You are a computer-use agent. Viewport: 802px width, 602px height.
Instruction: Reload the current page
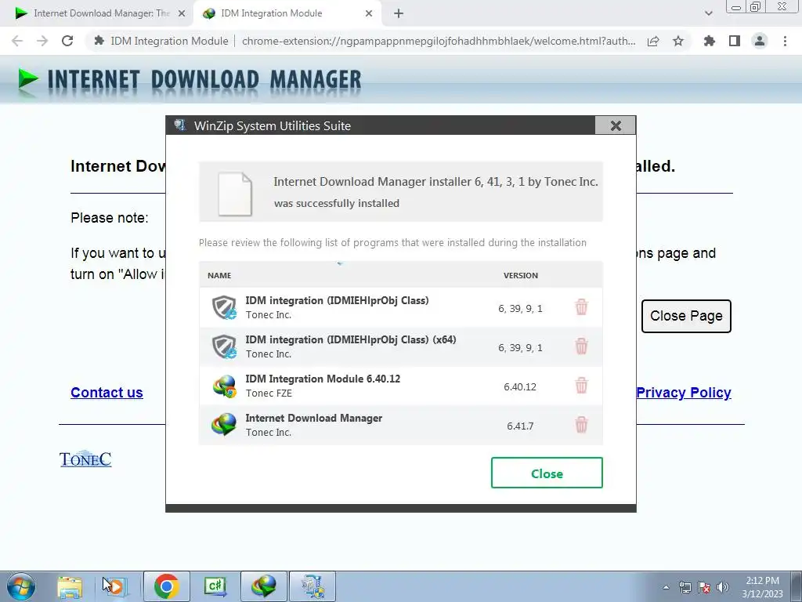click(67, 41)
